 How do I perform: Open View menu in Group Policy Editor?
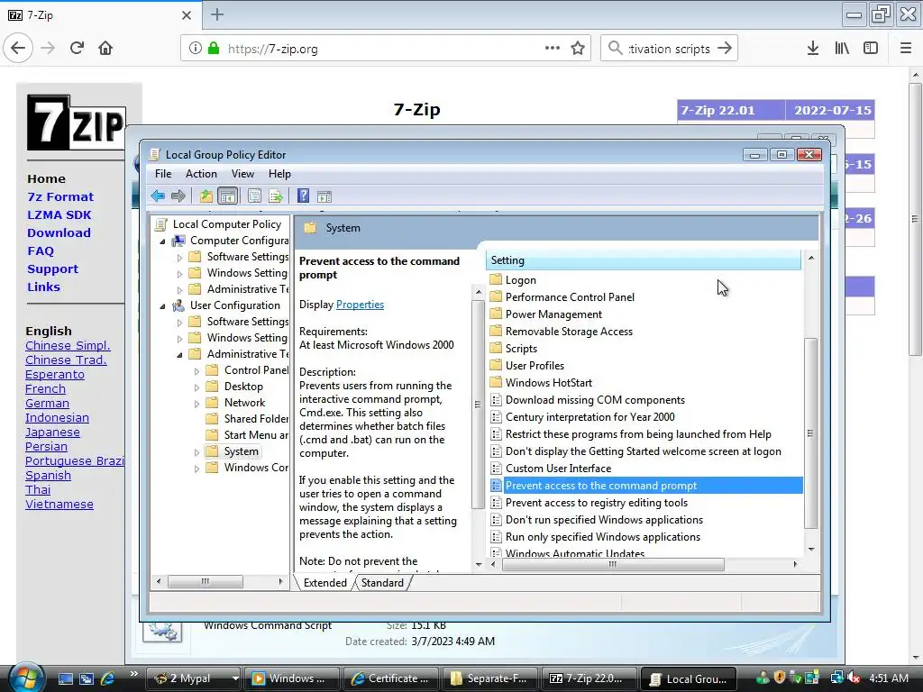click(242, 174)
